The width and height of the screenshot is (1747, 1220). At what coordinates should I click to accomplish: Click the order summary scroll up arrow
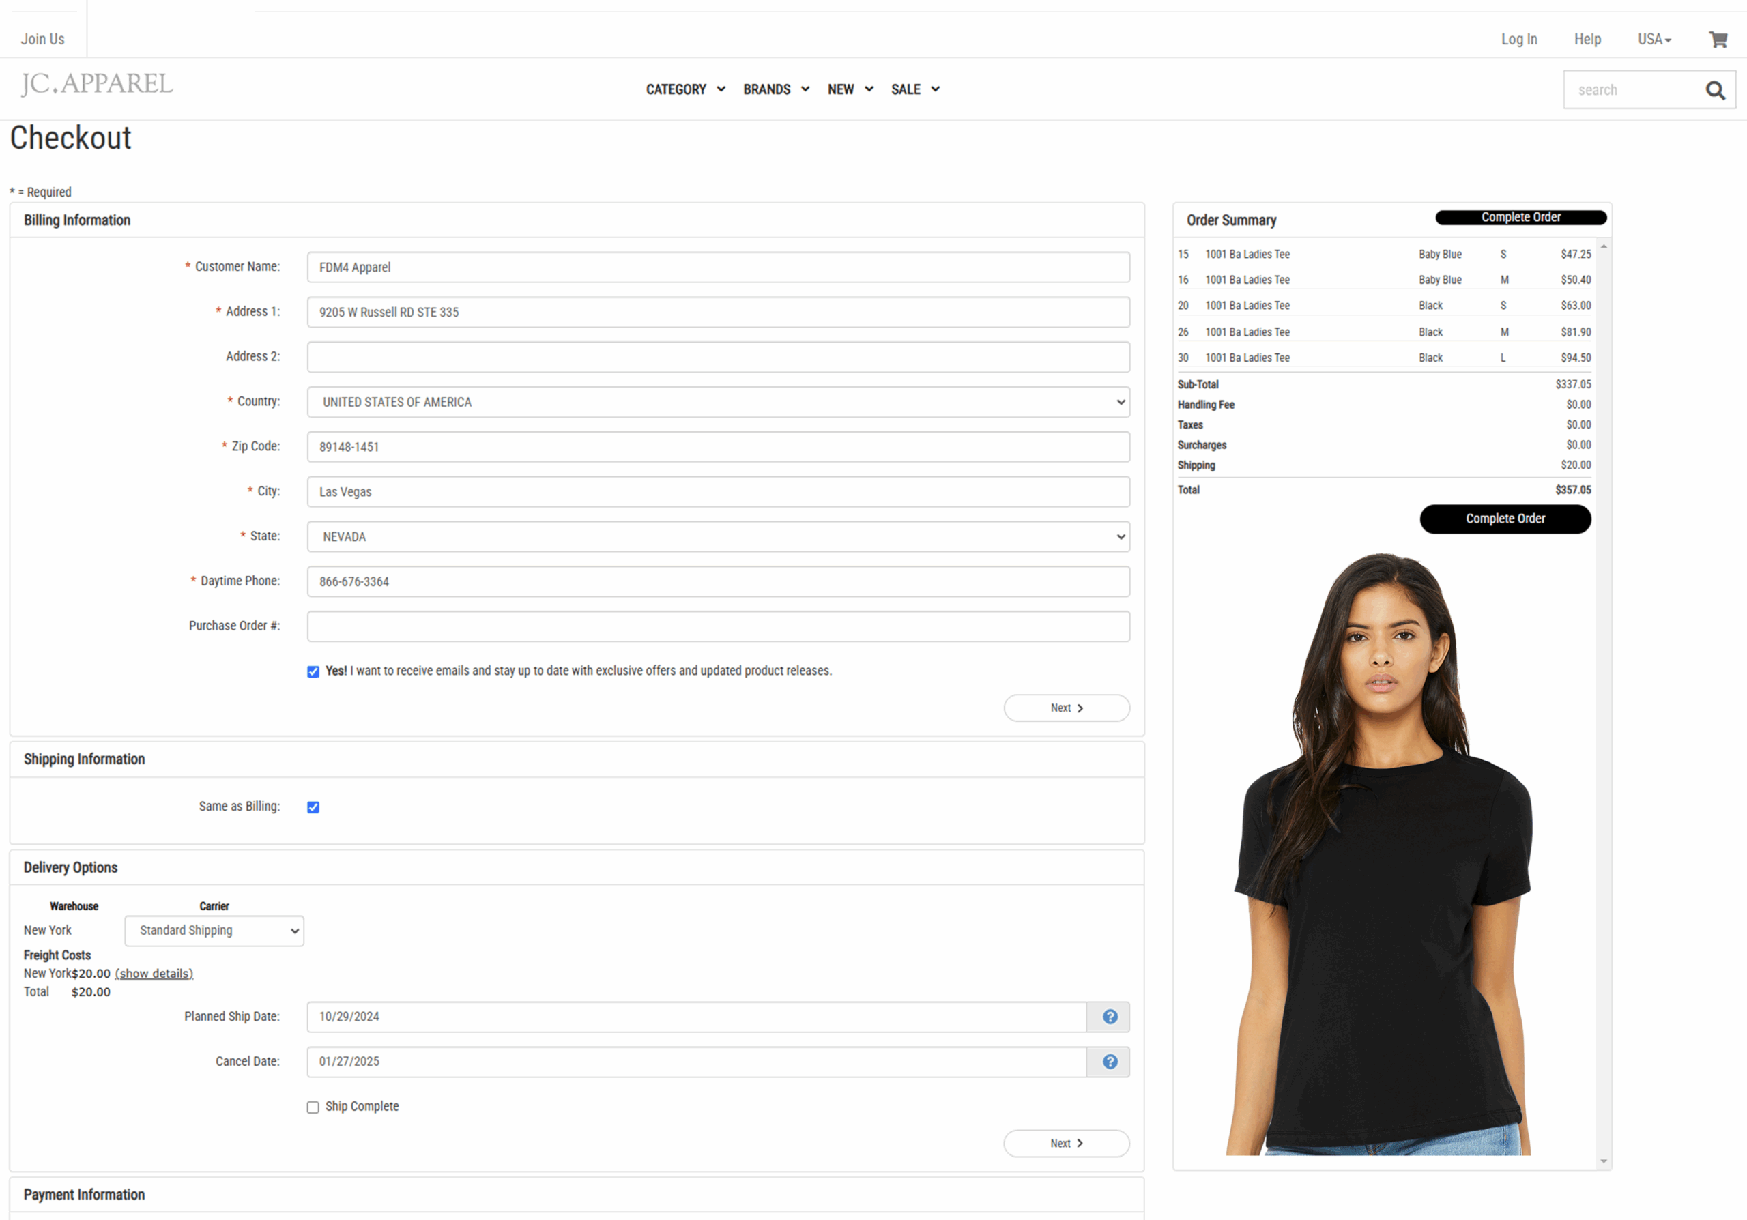coord(1603,246)
